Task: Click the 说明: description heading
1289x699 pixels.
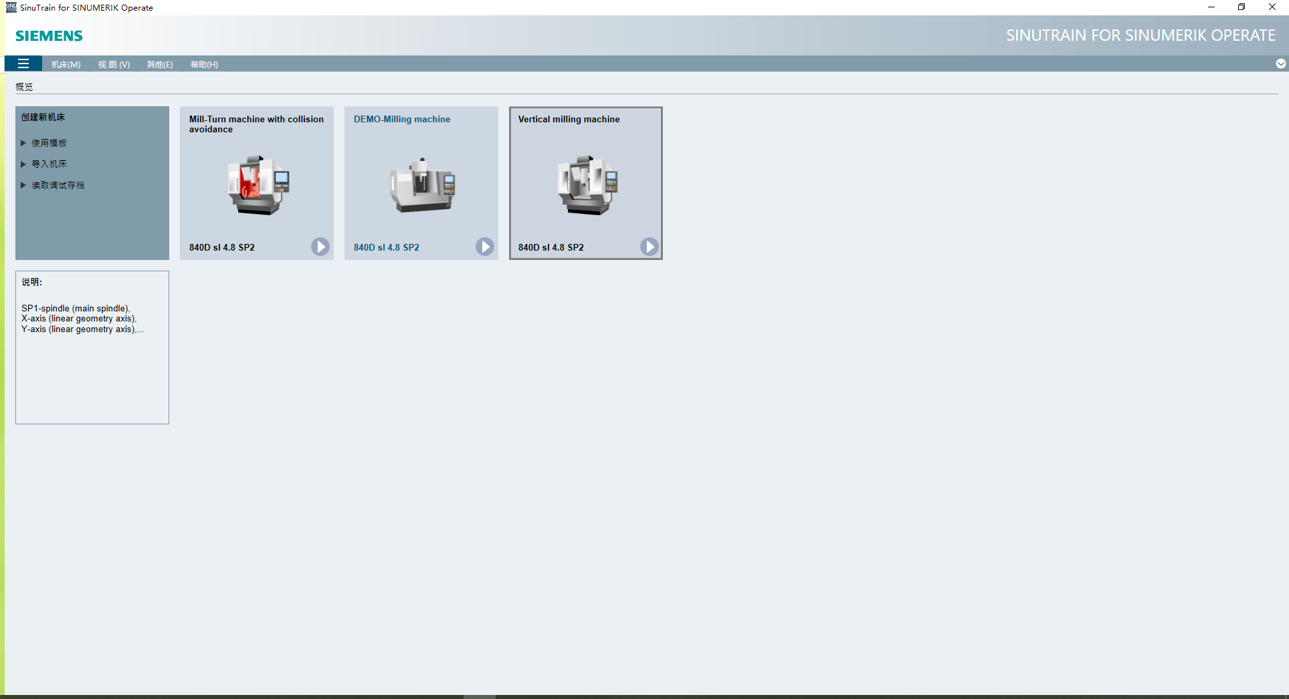Action: click(31, 282)
